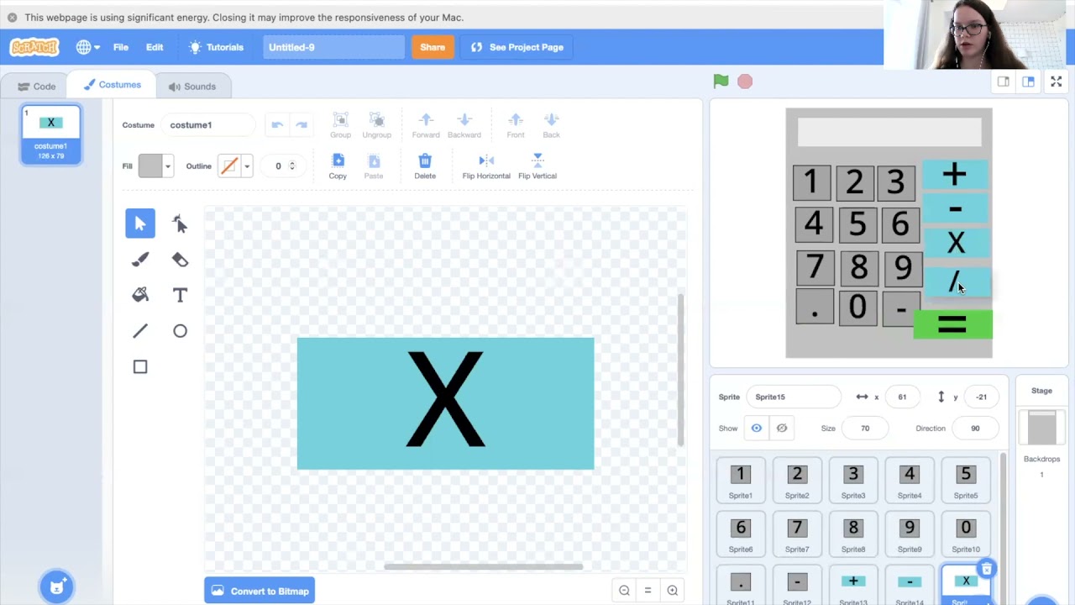Select the Rectangle tool
Image resolution: width=1075 pixels, height=605 pixels.
click(140, 366)
